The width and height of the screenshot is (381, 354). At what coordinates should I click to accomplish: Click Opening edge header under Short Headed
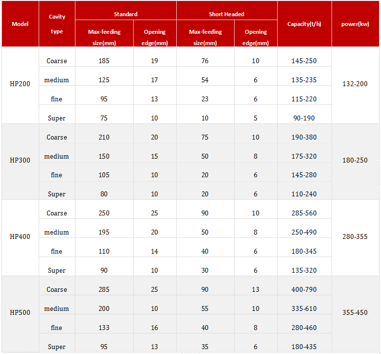pyautogui.click(x=256, y=37)
